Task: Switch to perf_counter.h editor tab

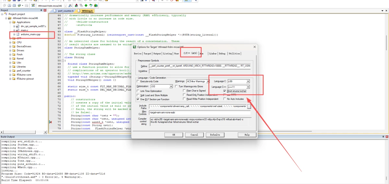Action: [x=66, y=11]
